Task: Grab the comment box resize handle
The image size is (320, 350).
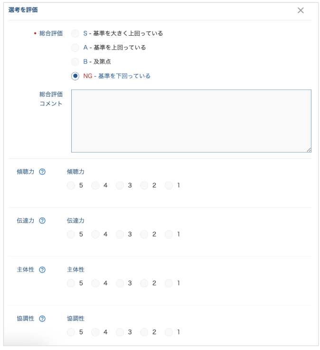Action: 309,150
